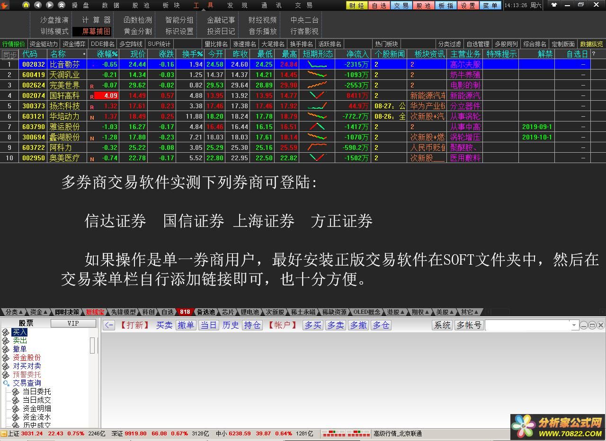Click the question mark column help icon
Viewport: 606px width, 441px height.
coord(594,54)
